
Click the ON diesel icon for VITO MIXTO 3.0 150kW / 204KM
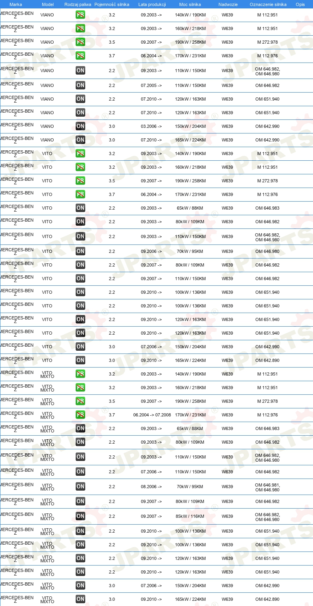pyautogui.click(x=80, y=586)
